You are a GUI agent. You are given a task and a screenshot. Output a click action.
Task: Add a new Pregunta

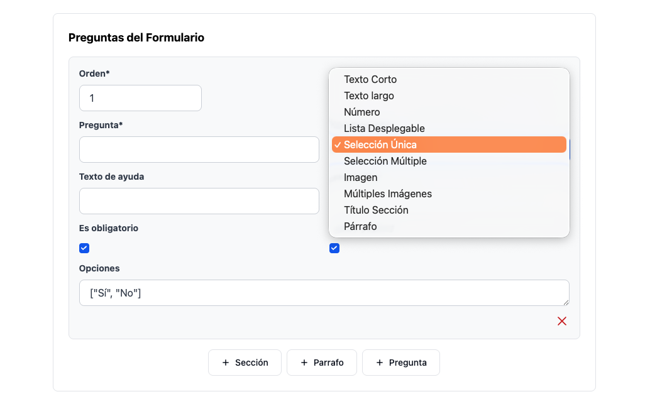[x=401, y=363]
